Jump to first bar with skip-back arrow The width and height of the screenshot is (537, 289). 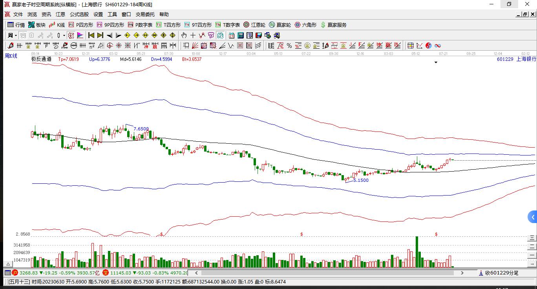[91, 35]
